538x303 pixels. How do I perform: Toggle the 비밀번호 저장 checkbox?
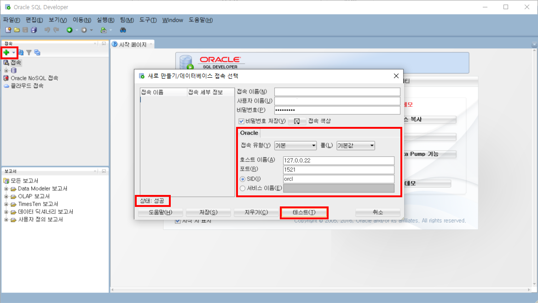(242, 121)
